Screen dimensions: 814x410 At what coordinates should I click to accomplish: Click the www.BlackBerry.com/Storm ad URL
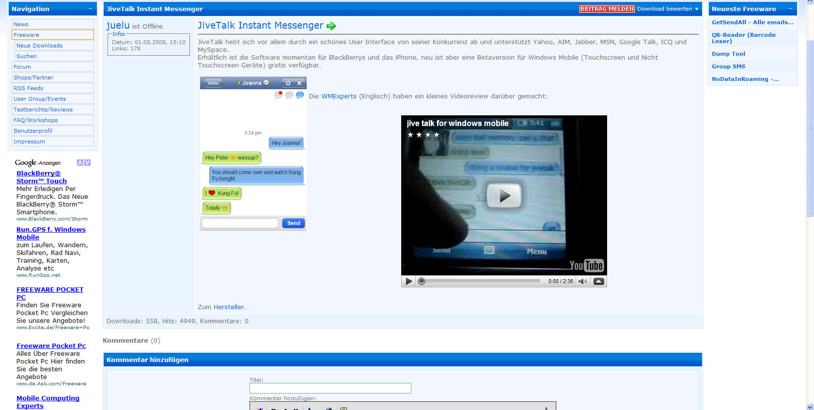(x=52, y=219)
